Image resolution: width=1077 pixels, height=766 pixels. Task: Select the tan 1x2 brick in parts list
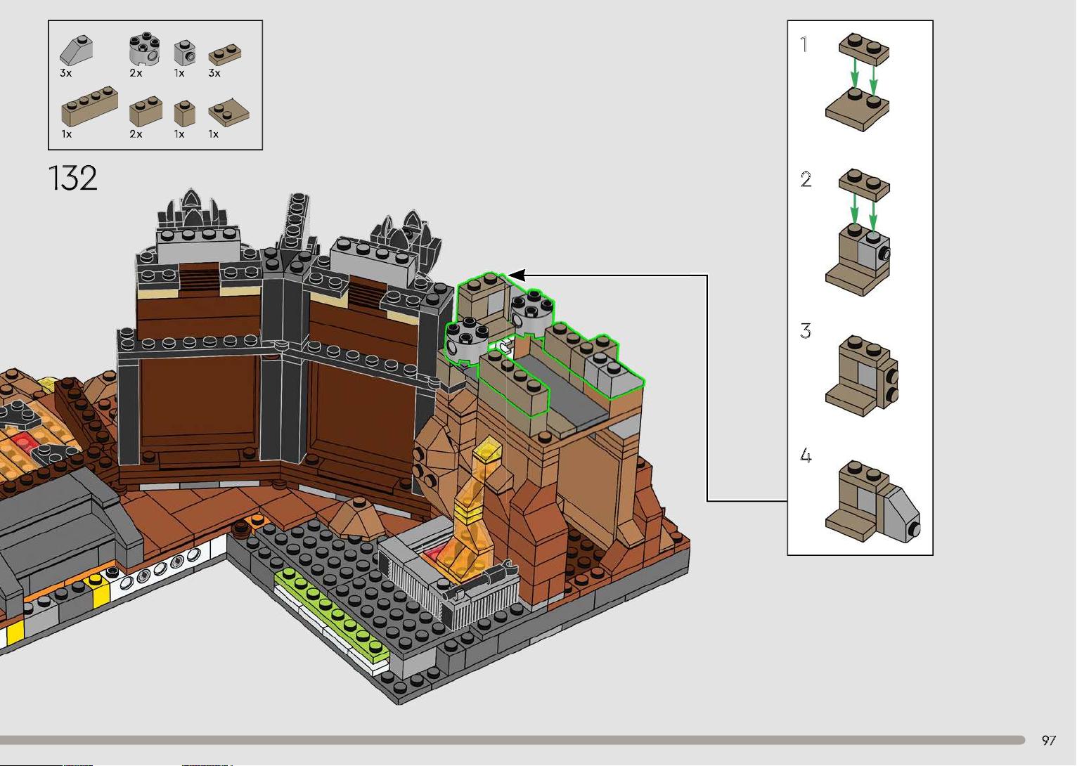(146, 111)
